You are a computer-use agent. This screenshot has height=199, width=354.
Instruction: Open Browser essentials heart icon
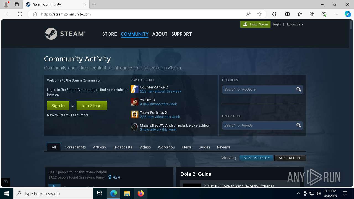(x=324, y=14)
